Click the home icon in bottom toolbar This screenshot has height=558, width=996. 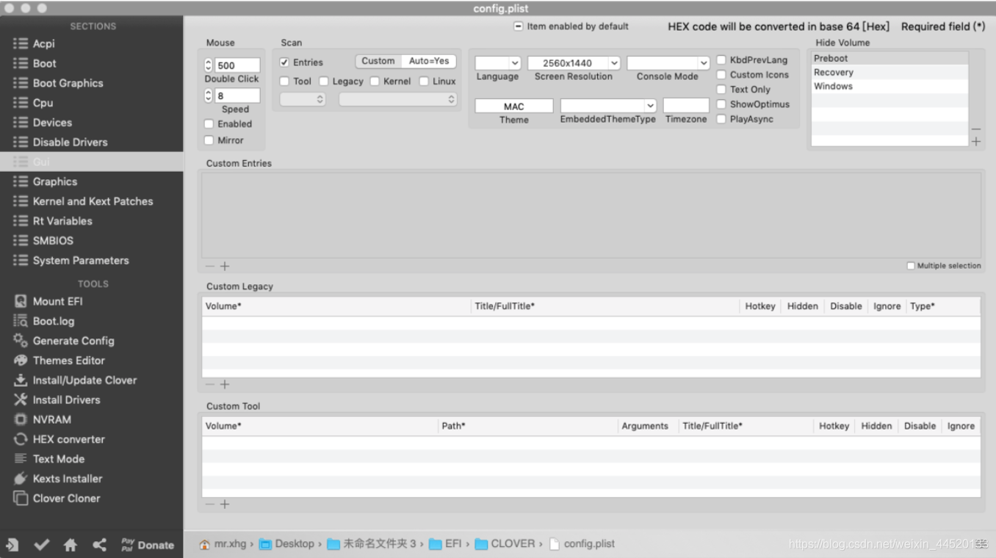point(71,545)
